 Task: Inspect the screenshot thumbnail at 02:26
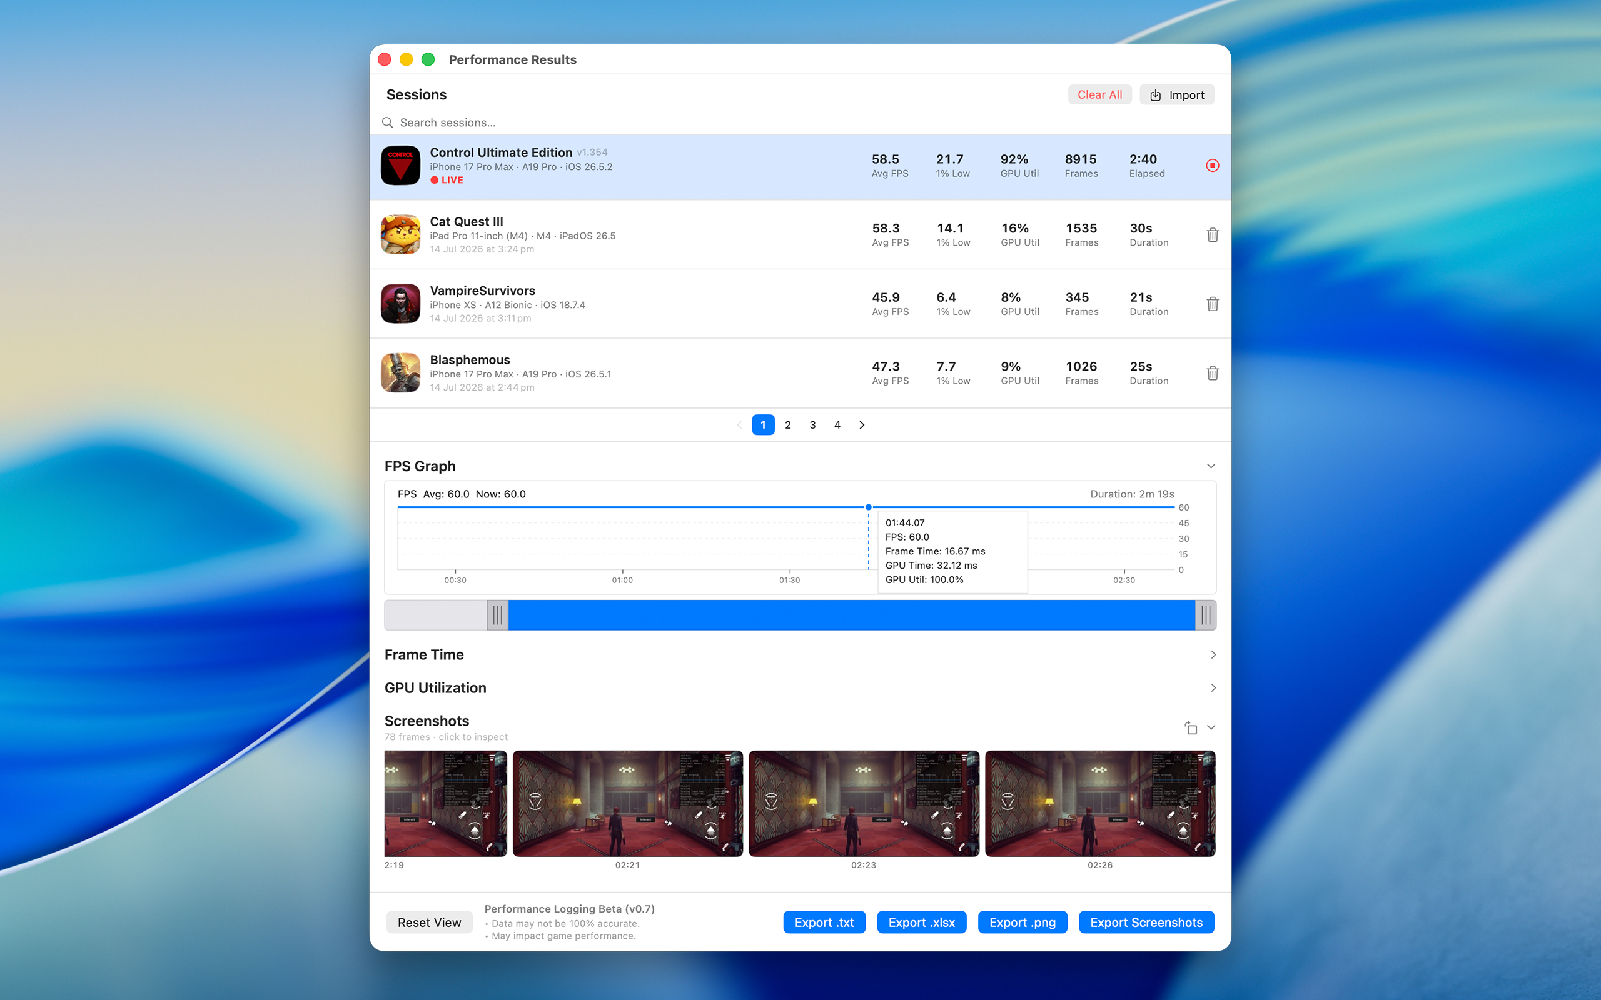1099,804
